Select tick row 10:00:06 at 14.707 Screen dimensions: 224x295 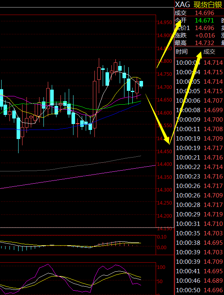(200, 101)
